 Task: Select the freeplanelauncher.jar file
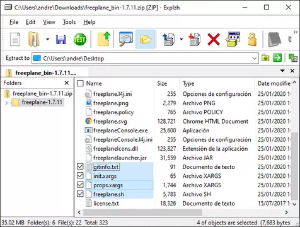120,158
